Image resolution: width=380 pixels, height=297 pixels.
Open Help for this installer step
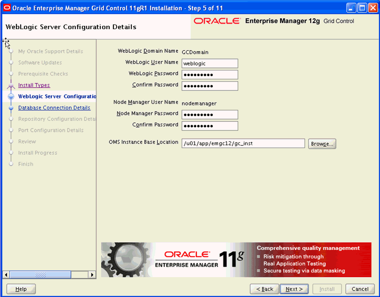(21, 289)
